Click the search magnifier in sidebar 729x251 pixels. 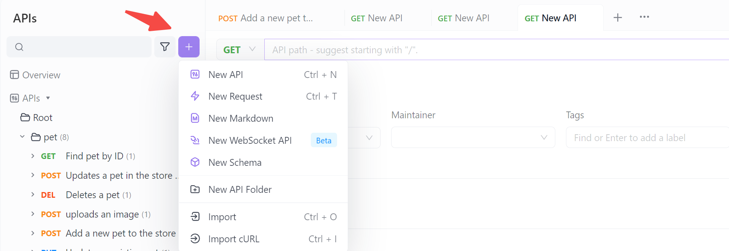[x=19, y=47]
